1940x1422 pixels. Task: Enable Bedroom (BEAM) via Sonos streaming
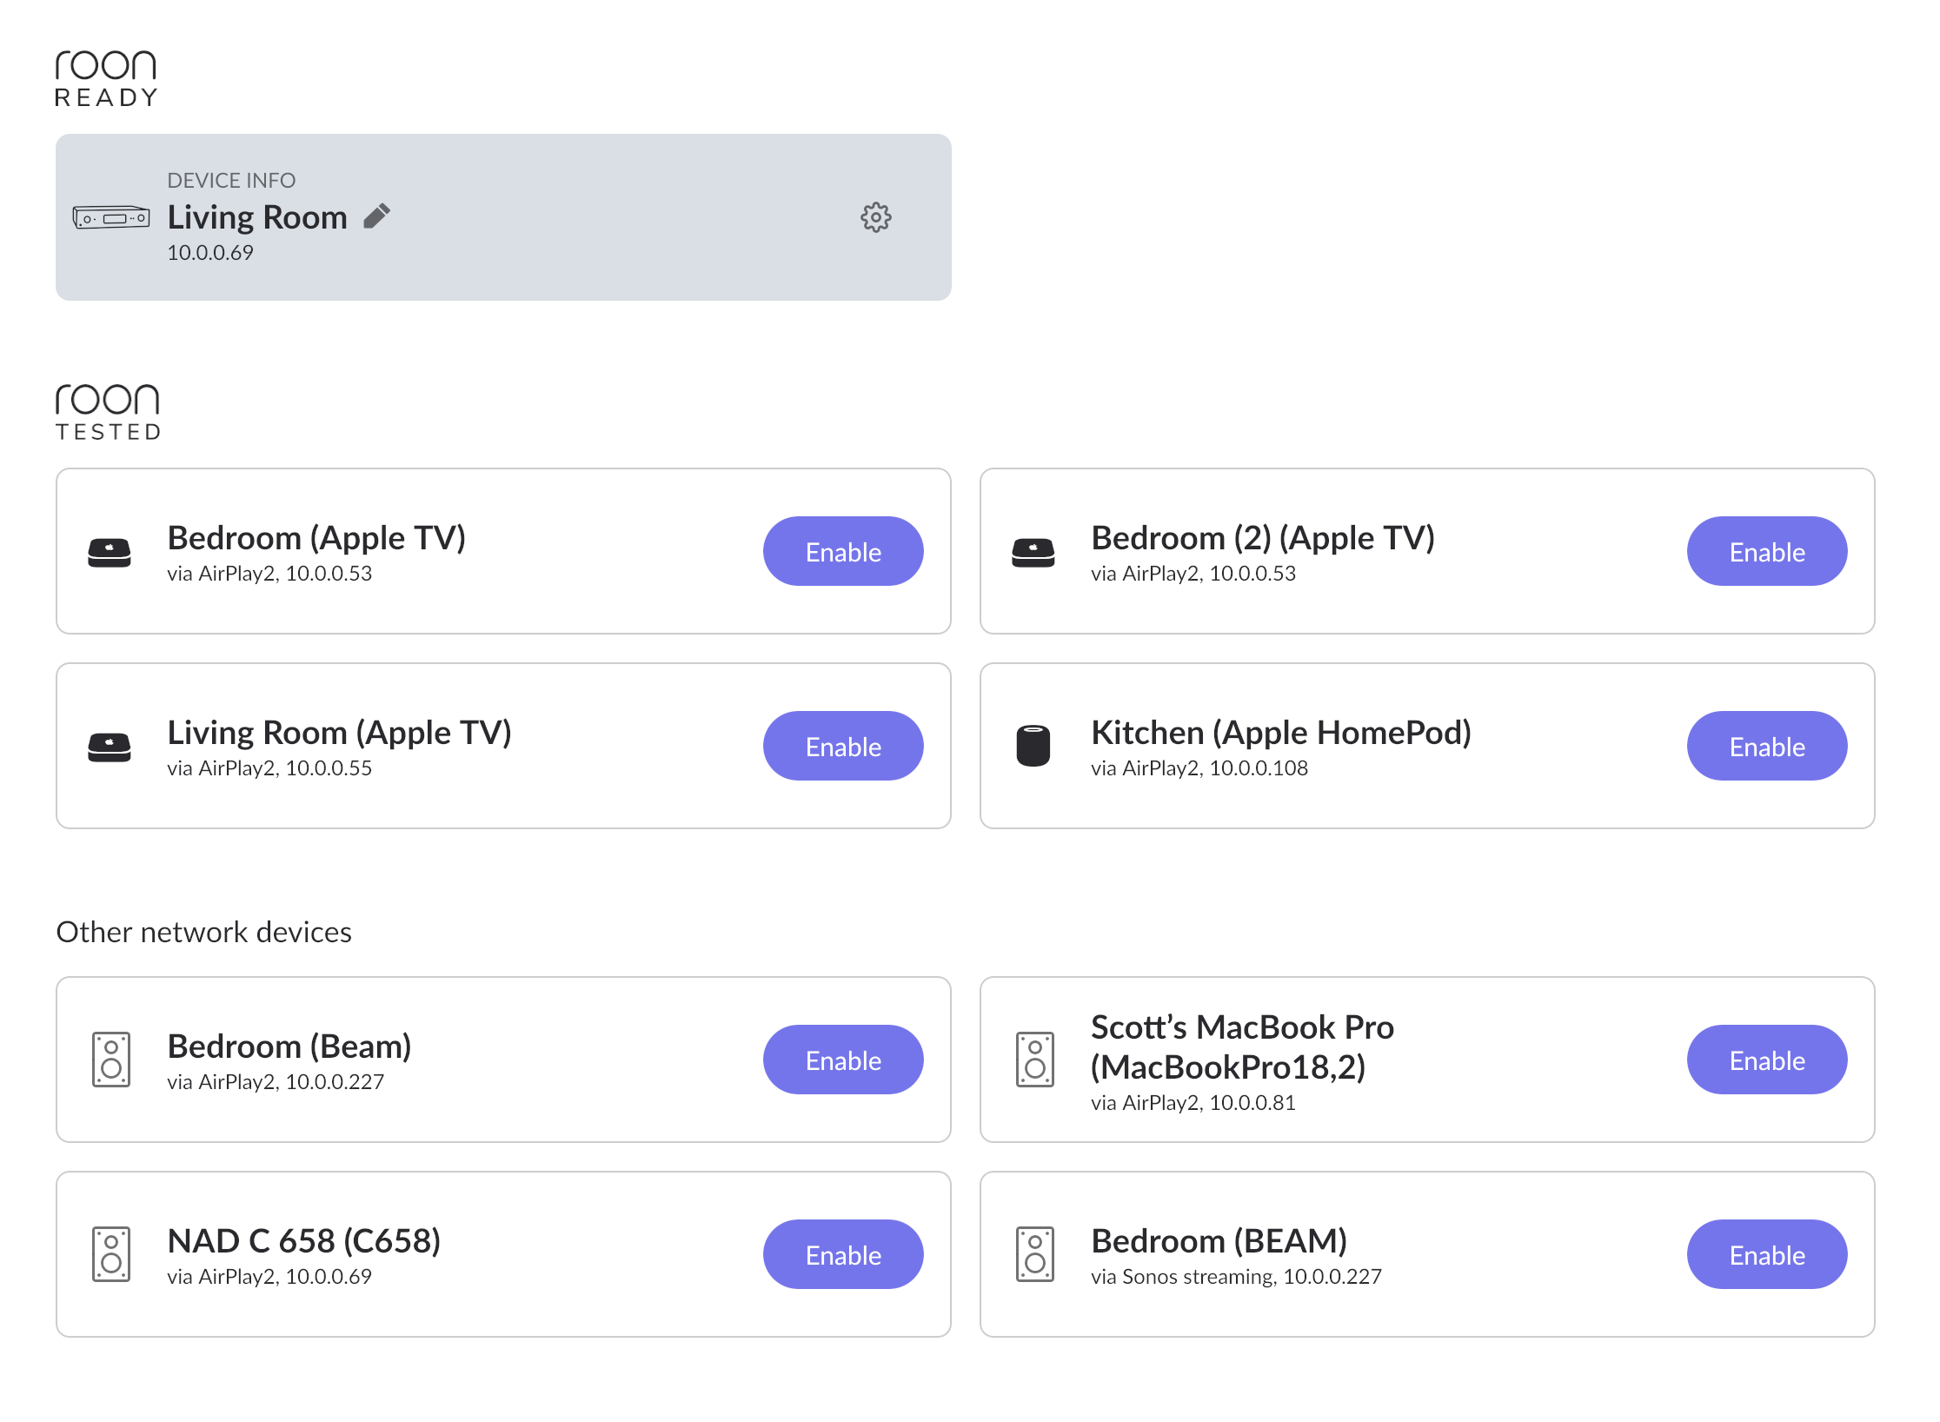pyautogui.click(x=1767, y=1254)
